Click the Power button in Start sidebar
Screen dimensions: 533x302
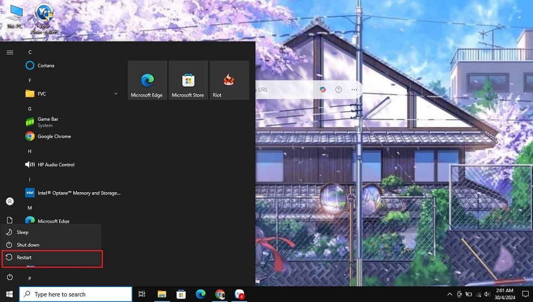10,277
